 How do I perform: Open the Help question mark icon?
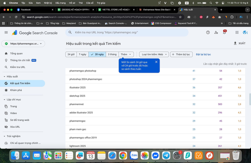(208, 33)
